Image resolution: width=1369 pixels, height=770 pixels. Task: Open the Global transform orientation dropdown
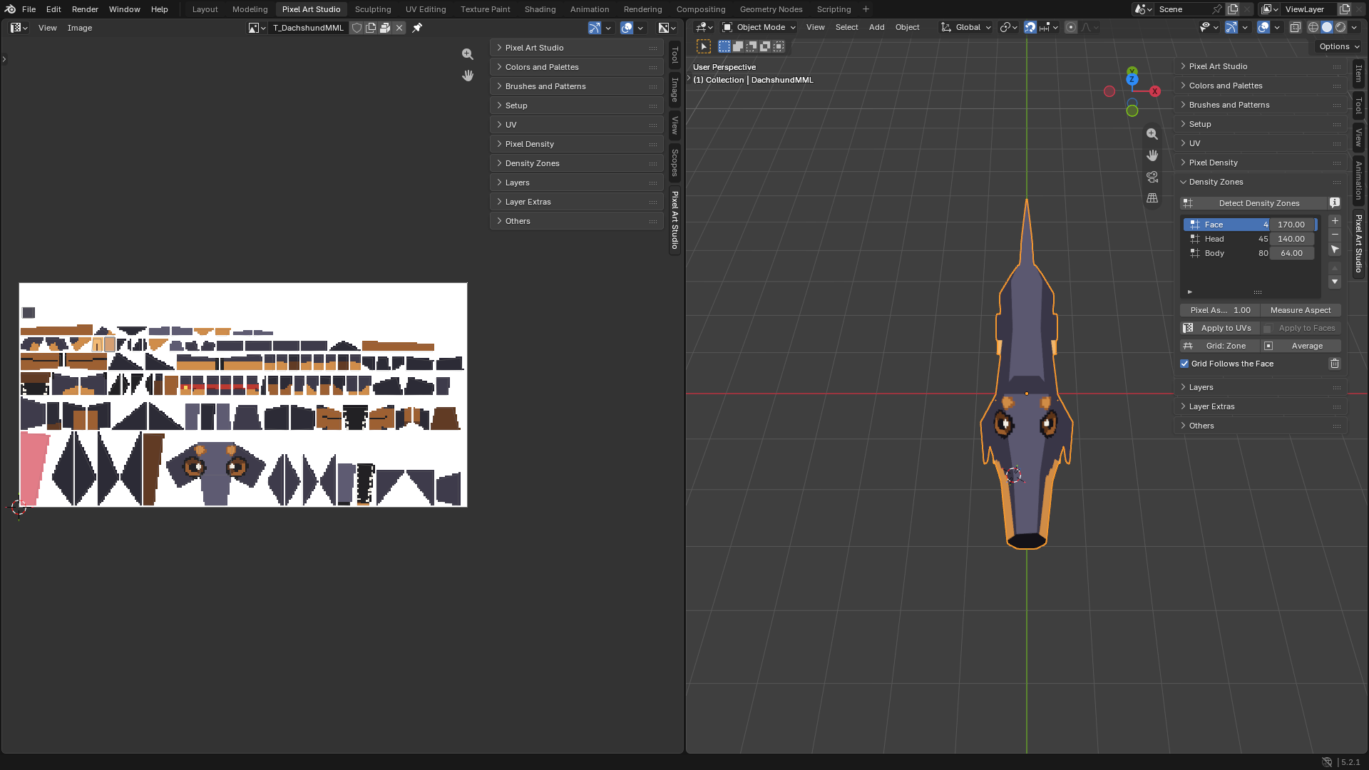[x=966, y=27]
